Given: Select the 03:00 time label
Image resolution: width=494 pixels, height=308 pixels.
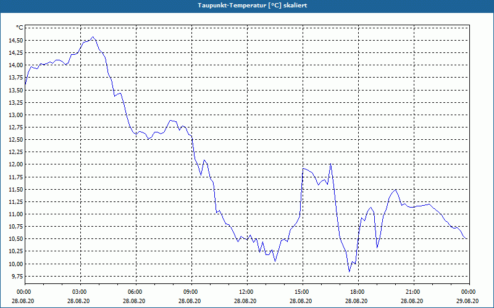Looking at the screenshot, I should (x=79, y=292).
